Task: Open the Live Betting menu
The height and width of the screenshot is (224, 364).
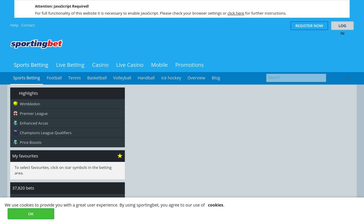Action: click(70, 65)
